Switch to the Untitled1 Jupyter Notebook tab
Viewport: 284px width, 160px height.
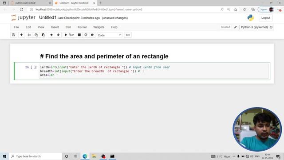click(x=74, y=3)
